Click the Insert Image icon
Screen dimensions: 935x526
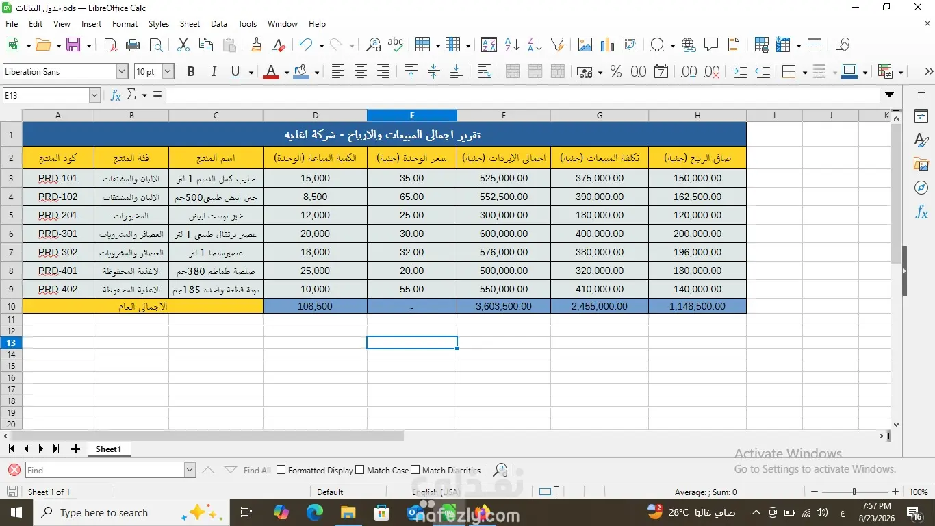[585, 45]
